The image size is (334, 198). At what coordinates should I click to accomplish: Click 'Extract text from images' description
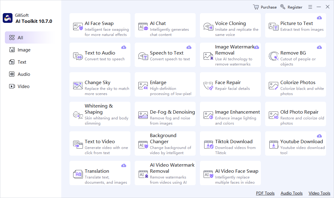pos(302,29)
